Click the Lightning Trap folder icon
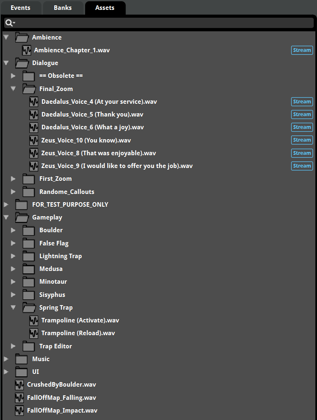 point(29,256)
